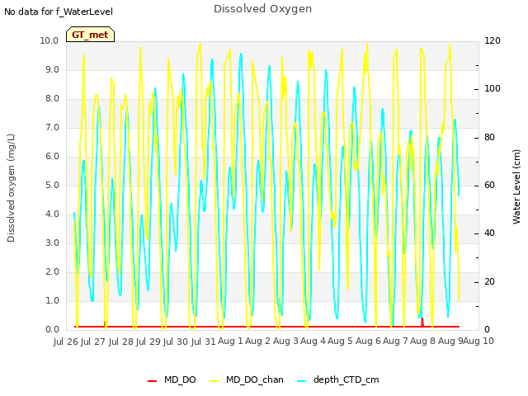Click the 4.0 left axis value

coord(52,214)
